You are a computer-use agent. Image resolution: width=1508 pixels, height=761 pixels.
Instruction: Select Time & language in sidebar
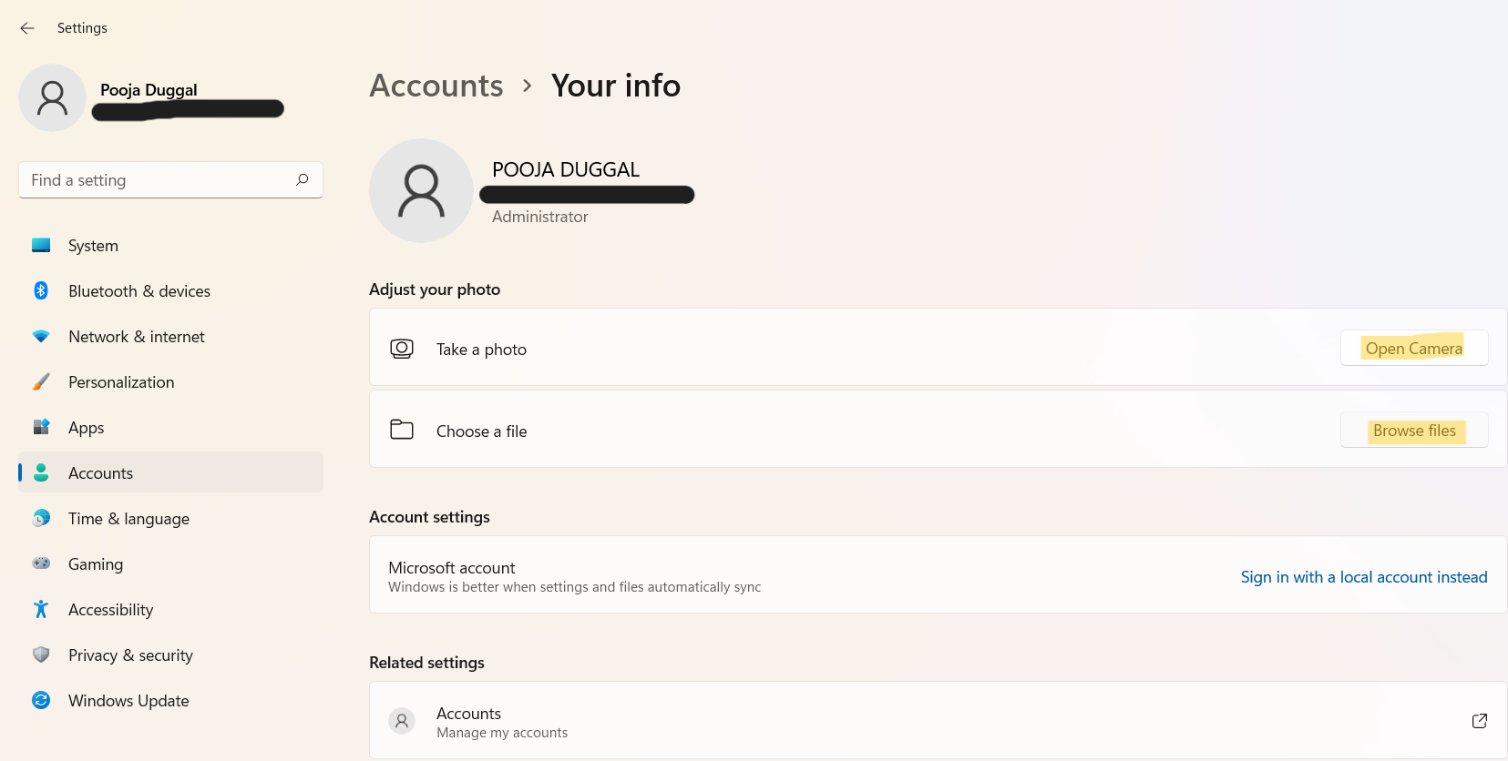[128, 519]
